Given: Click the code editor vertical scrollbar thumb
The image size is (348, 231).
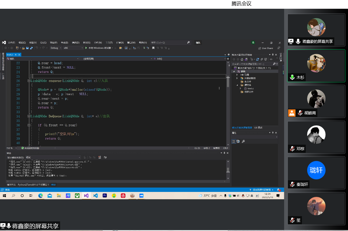Looking at the screenshot, I should (x=228, y=82).
